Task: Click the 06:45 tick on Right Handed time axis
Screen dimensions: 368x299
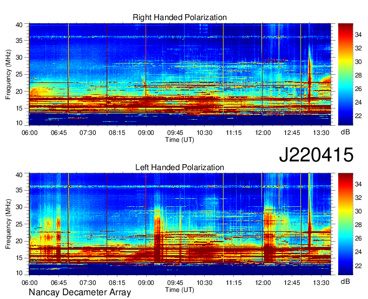Action: tap(58, 133)
